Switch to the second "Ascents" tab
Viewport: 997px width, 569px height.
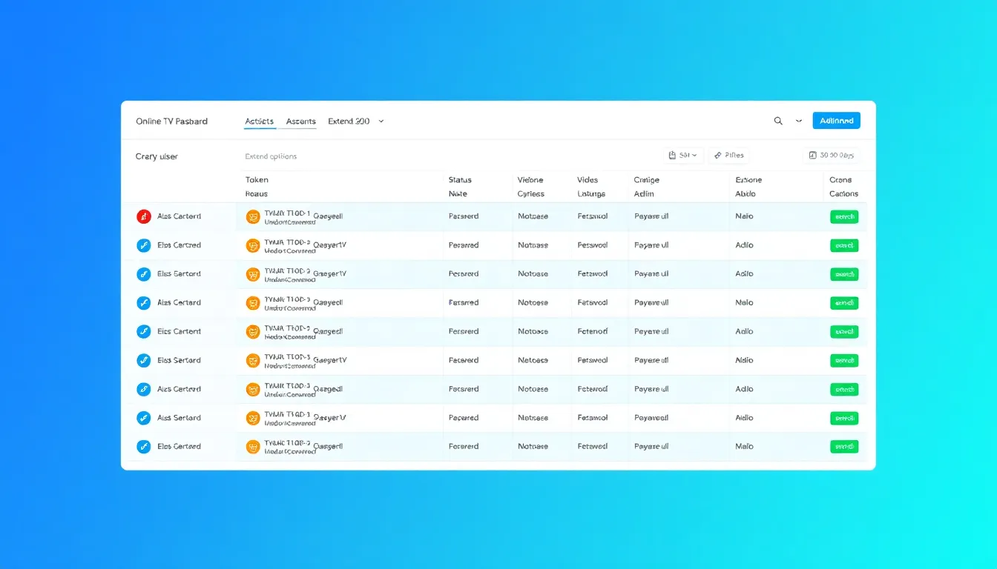pos(300,122)
